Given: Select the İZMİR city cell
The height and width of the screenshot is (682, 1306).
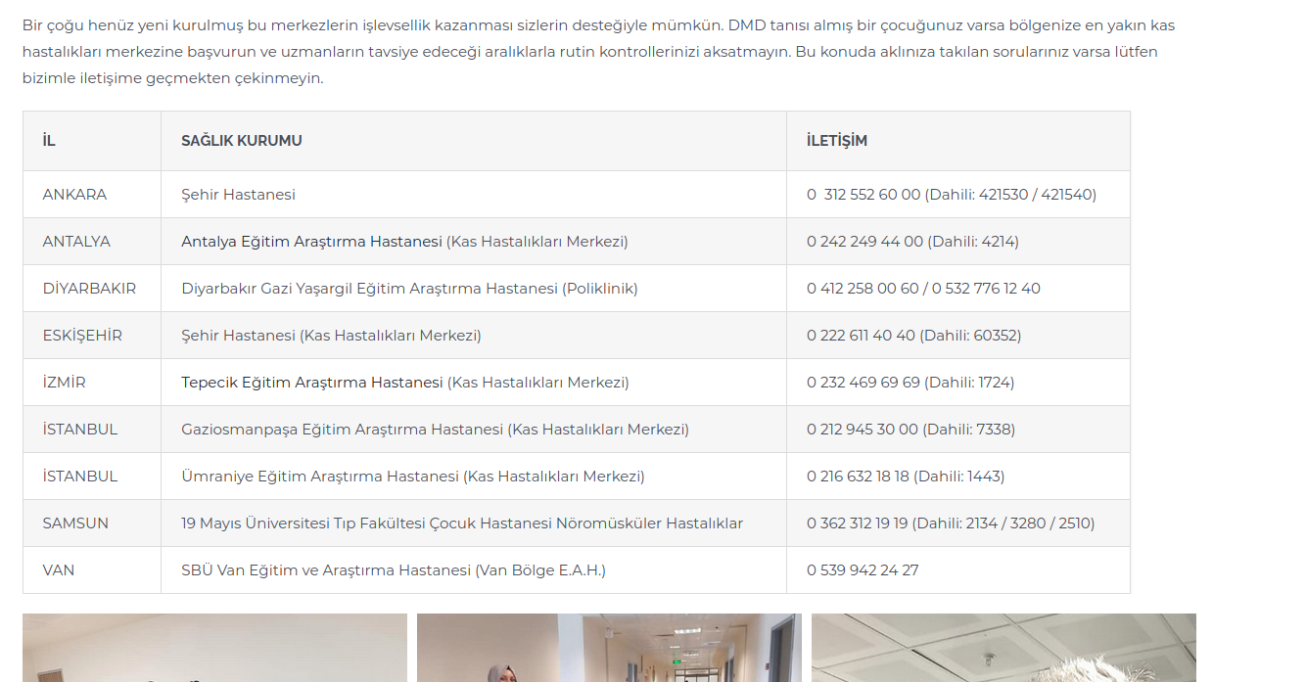Looking at the screenshot, I should tap(64, 383).
